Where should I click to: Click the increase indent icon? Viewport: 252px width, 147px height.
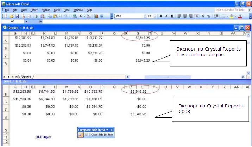216,16
